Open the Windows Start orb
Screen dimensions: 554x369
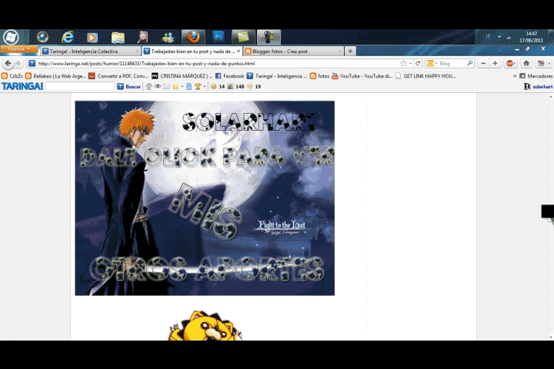click(x=11, y=37)
